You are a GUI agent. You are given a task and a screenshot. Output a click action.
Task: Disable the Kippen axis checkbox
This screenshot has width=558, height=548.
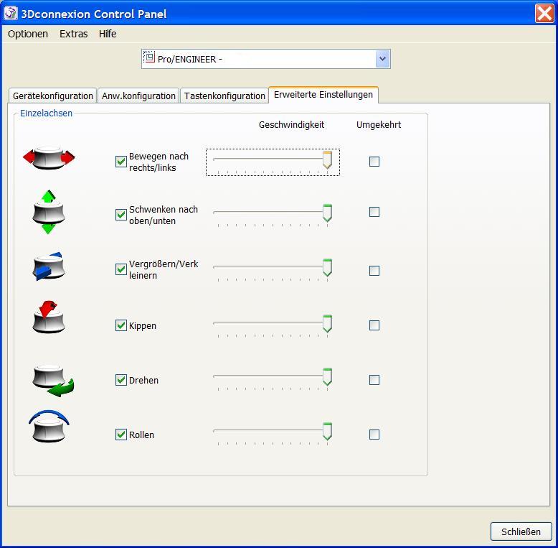121,325
